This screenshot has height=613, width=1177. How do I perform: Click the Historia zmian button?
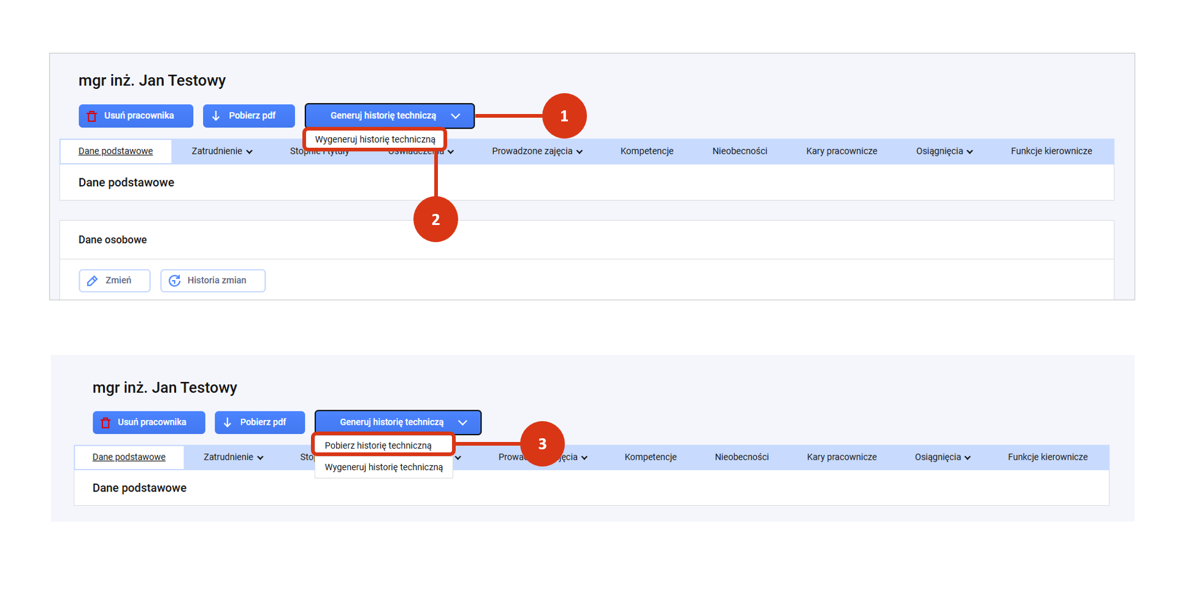tap(213, 281)
